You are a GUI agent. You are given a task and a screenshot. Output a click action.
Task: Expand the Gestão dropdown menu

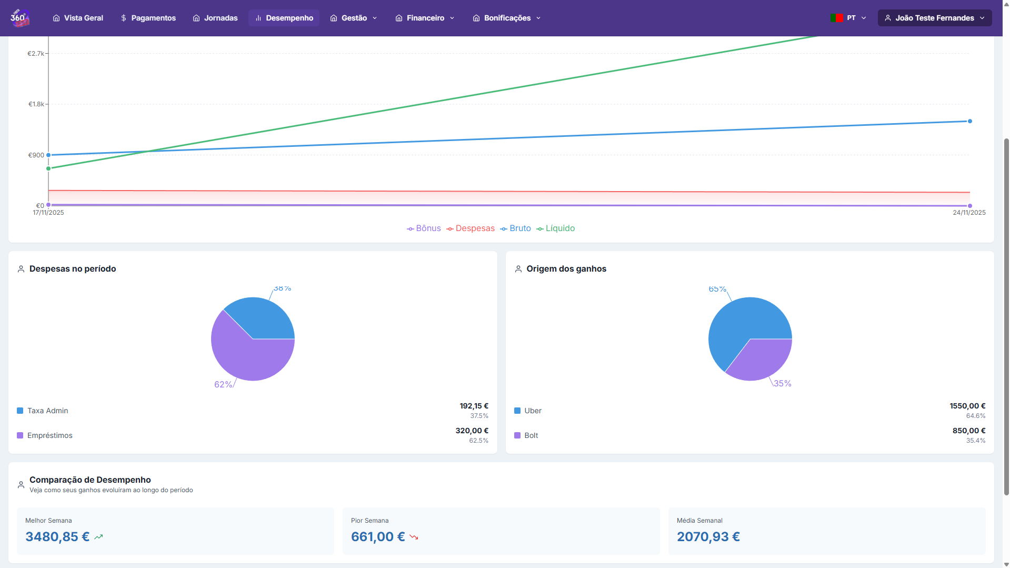point(354,18)
